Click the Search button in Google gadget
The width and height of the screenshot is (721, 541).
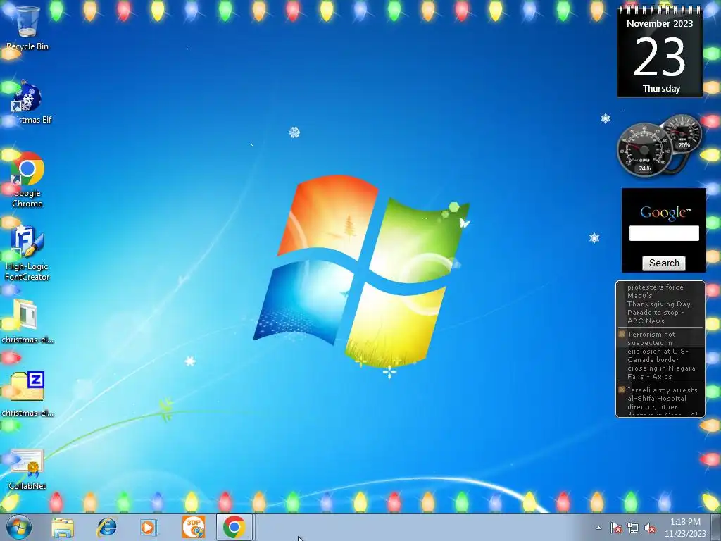tap(664, 263)
